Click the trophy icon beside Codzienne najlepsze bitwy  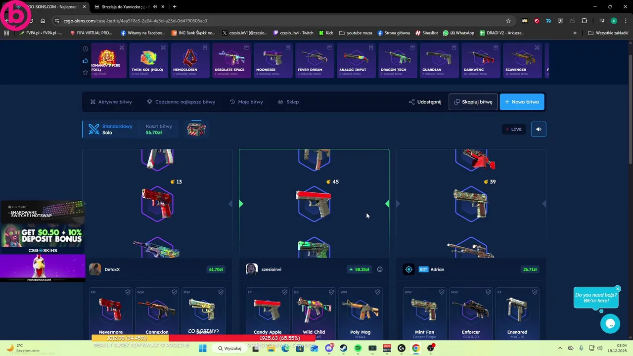(149, 102)
